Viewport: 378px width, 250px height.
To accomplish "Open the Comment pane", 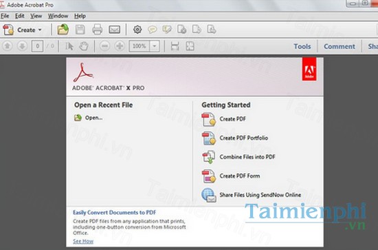I will tap(340, 46).
